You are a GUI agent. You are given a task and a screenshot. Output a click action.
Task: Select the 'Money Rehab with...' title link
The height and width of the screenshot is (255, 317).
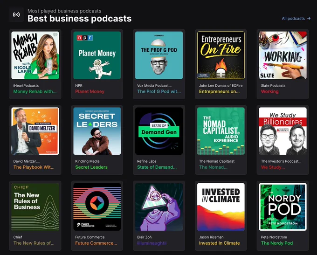pos(35,91)
